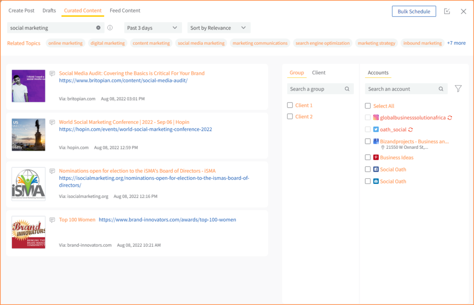
Task: Open the britopian.com social-media-audit link
Action: click(x=123, y=80)
